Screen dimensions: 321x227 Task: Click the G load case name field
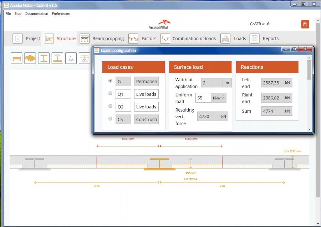[x=123, y=81]
